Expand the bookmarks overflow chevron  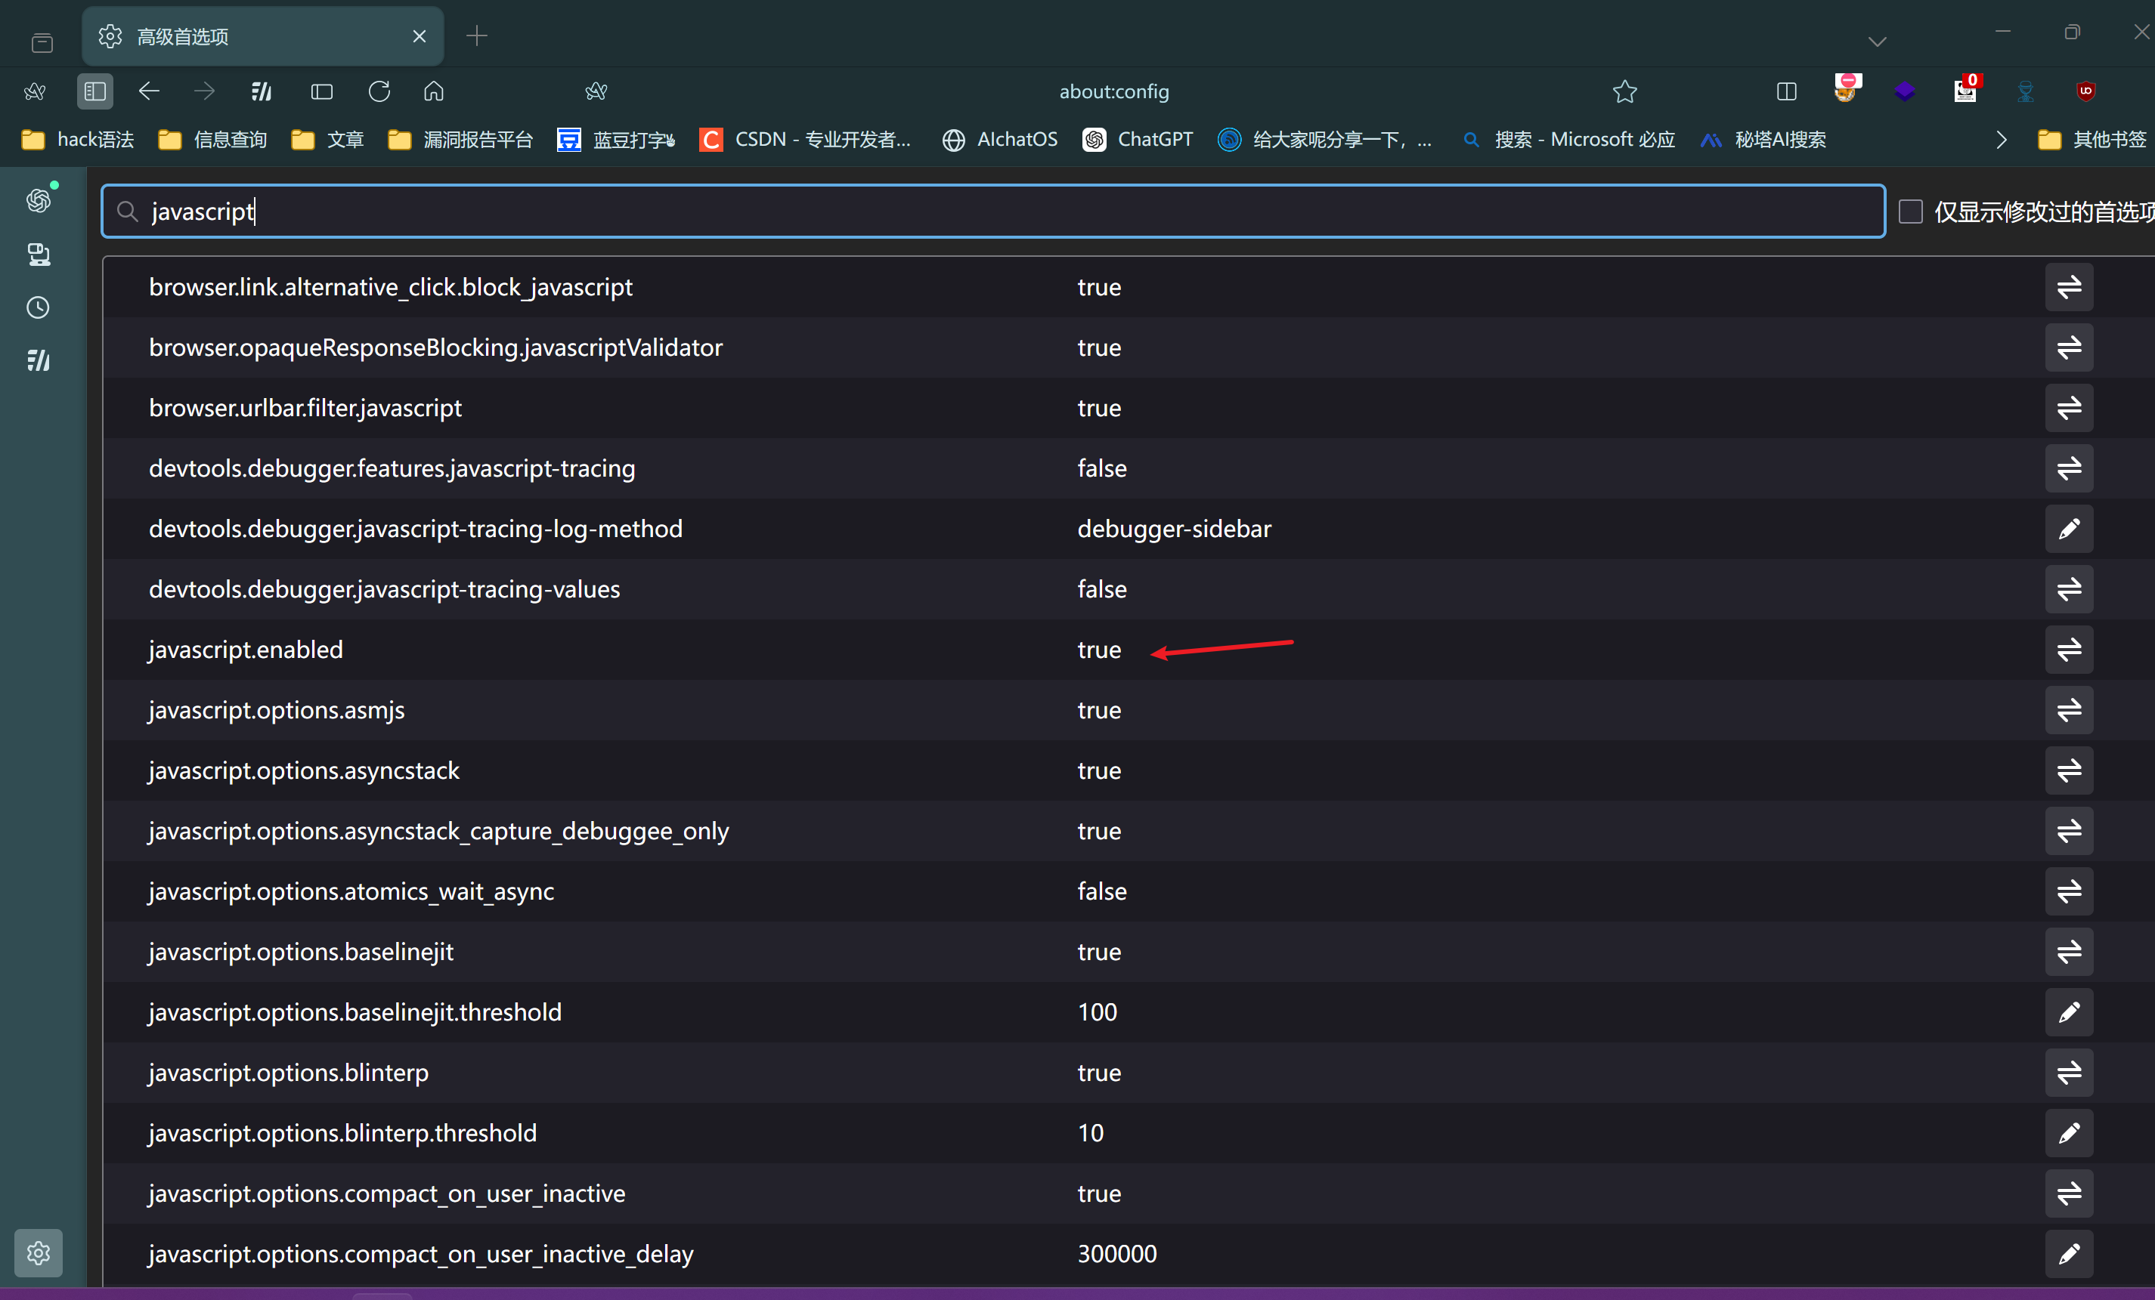click(x=2001, y=140)
